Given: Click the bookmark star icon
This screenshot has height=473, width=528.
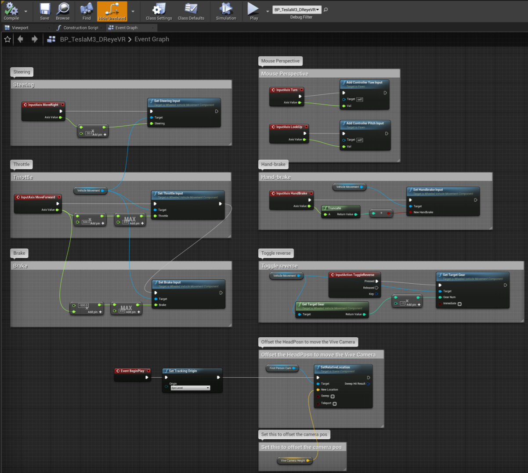Looking at the screenshot, I should tap(7, 40).
